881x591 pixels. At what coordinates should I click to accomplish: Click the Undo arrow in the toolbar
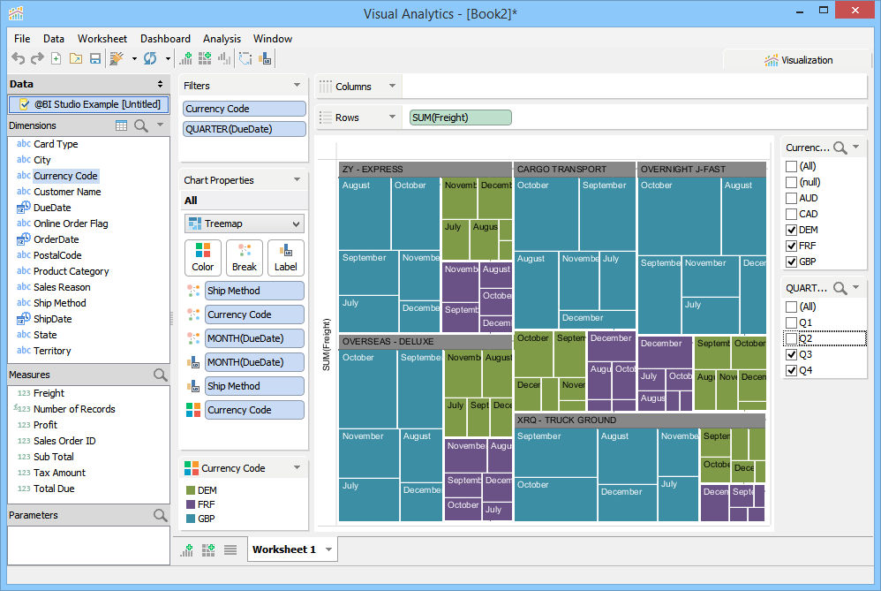coord(18,58)
